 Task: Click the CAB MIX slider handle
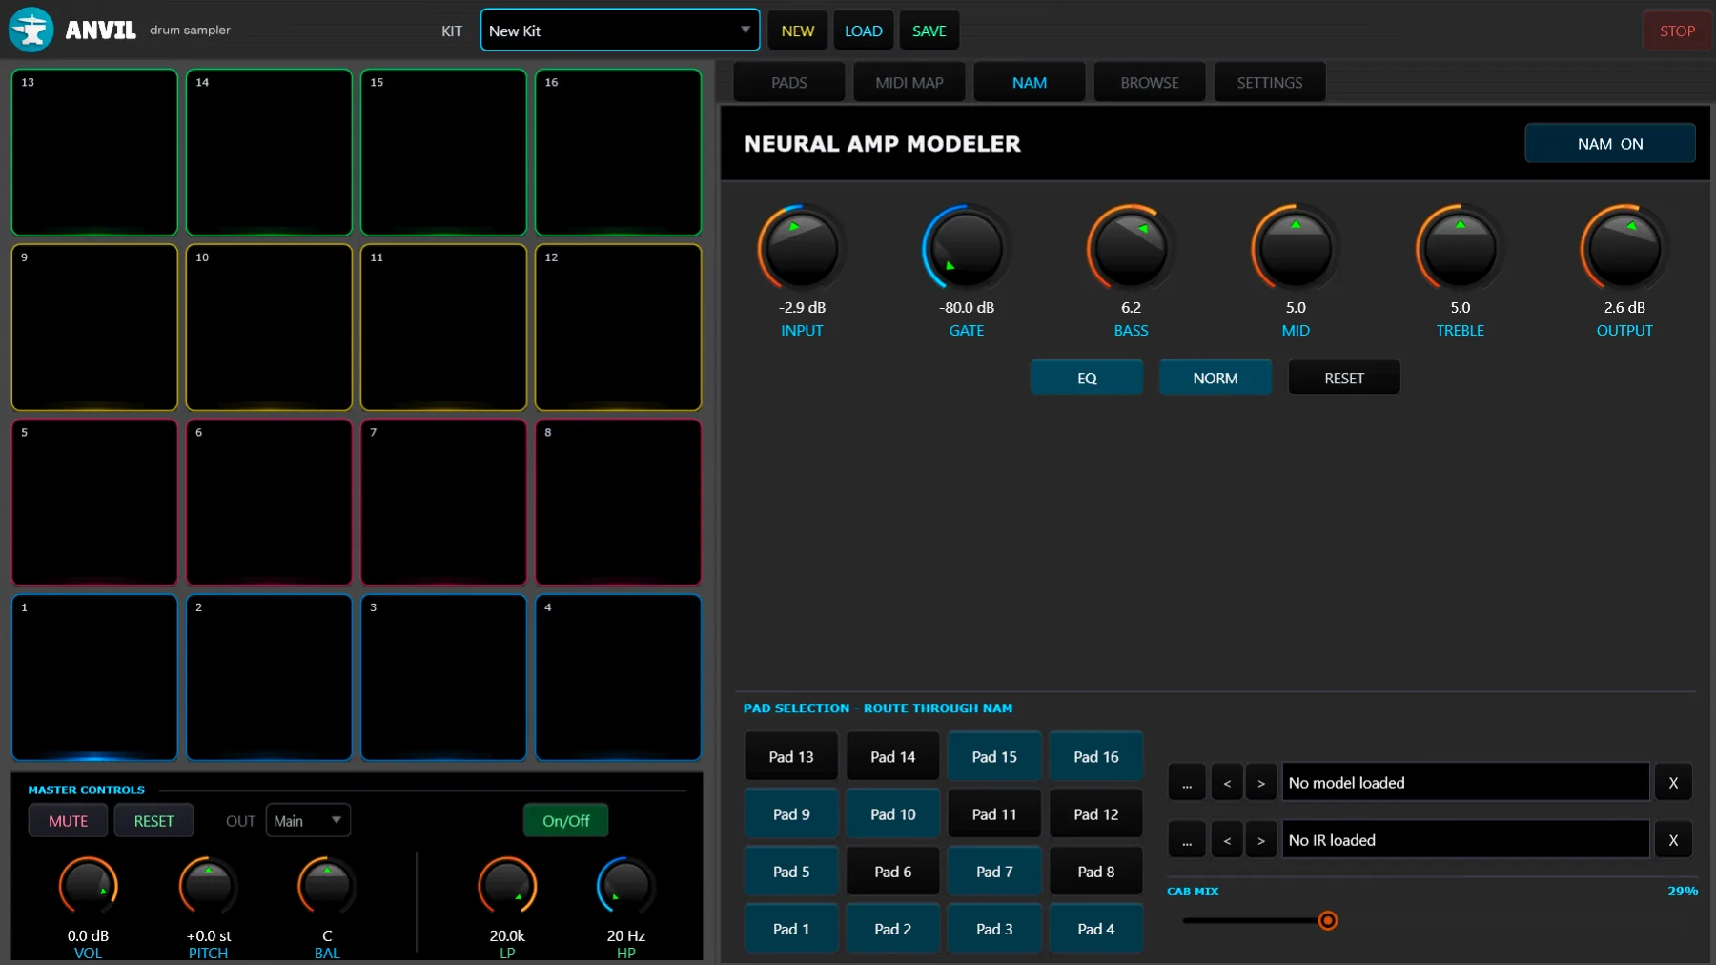click(1327, 920)
